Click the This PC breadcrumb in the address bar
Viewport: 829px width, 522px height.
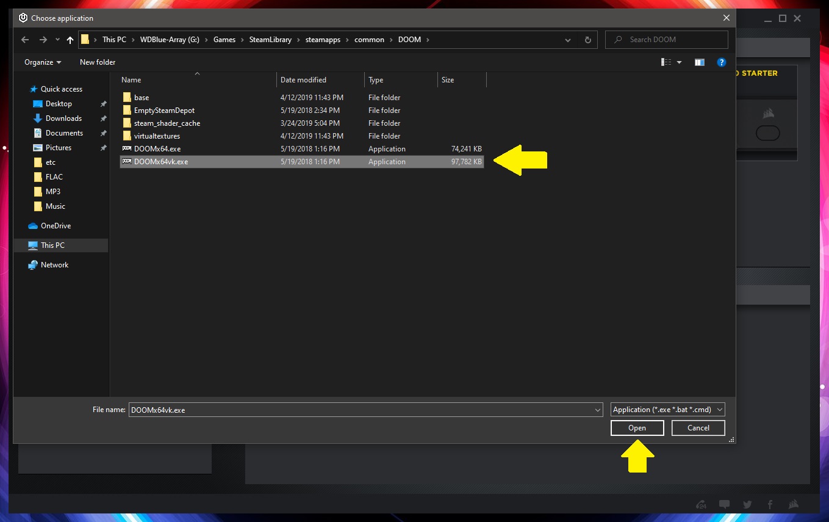click(114, 40)
